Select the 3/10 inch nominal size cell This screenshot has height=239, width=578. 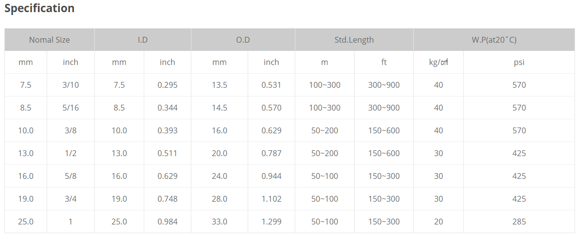pyautogui.click(x=71, y=85)
